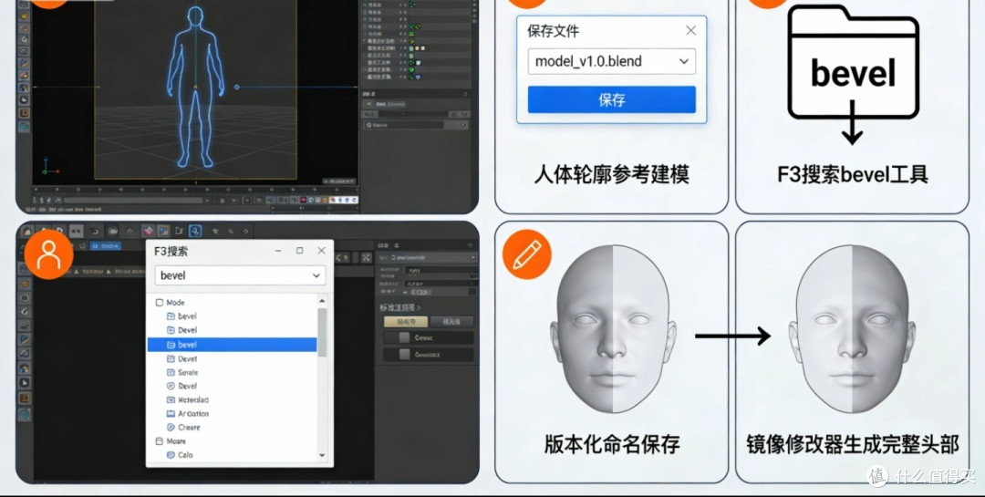The image size is (985, 497).
Task: Select the pencil draw tool in lower left toolbar
Action: click(25, 339)
